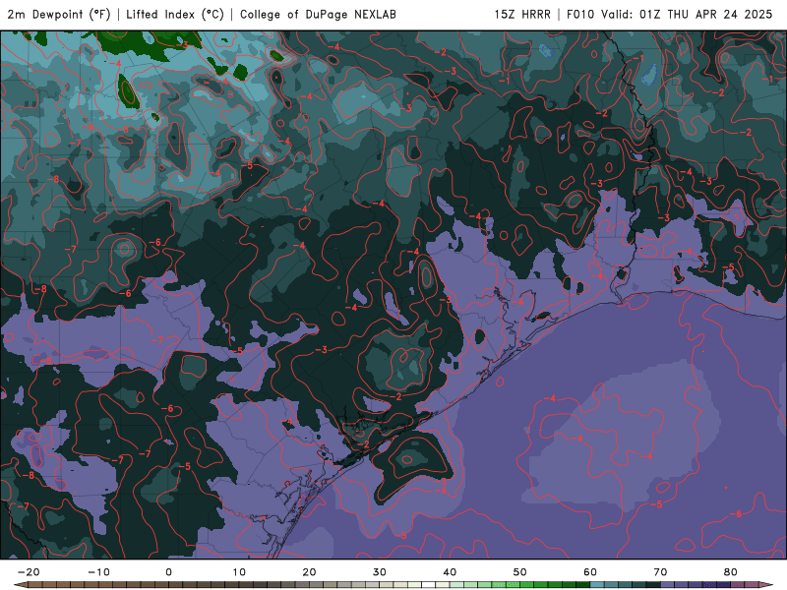Screen dimensions: 787x590
Task: Click the 50 tick label on colorbar
Action: (x=520, y=572)
